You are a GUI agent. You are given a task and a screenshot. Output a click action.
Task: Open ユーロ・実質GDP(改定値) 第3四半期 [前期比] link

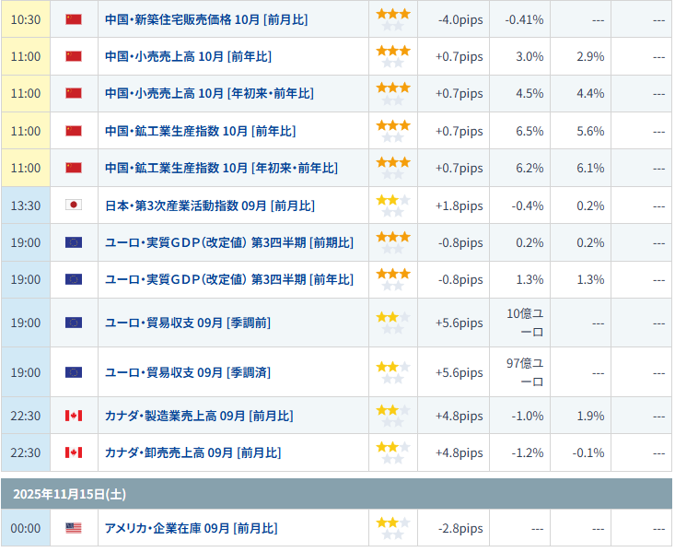pyautogui.click(x=228, y=242)
